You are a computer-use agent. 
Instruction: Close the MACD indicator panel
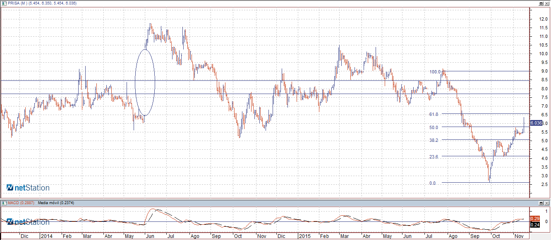pyautogui.click(x=547, y=203)
